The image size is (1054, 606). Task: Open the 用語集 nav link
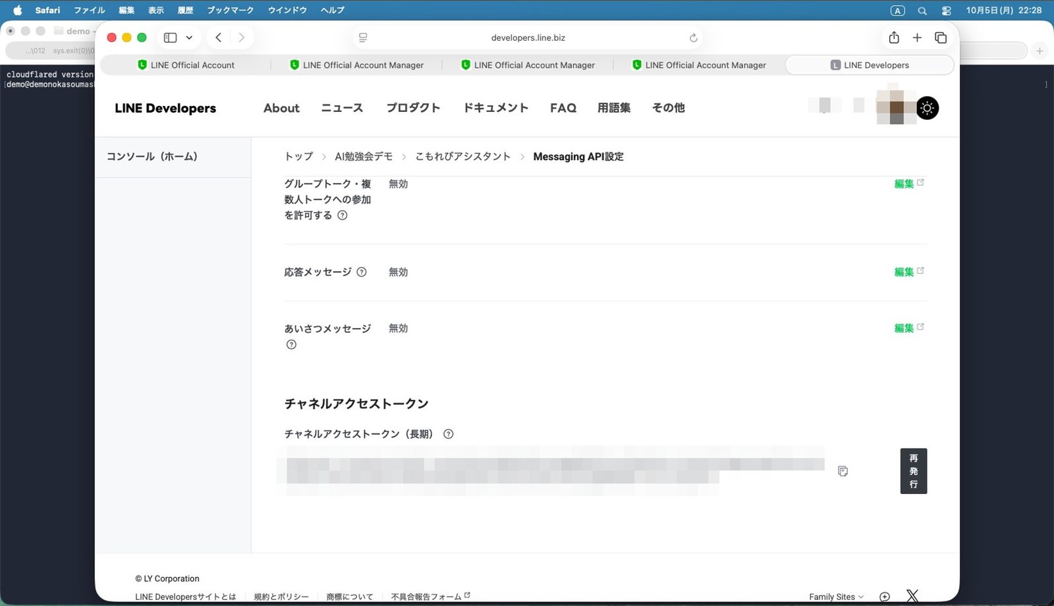pos(614,108)
